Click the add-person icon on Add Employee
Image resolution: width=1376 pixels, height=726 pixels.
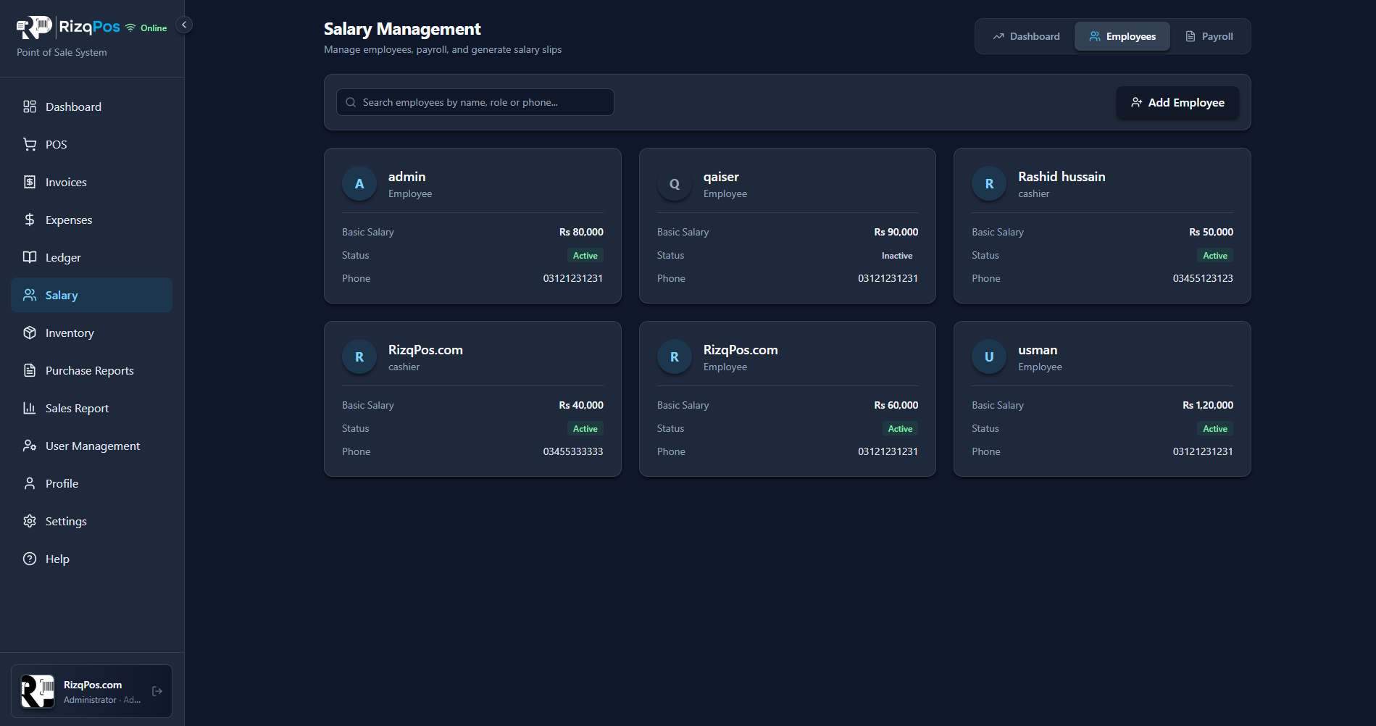(1137, 102)
